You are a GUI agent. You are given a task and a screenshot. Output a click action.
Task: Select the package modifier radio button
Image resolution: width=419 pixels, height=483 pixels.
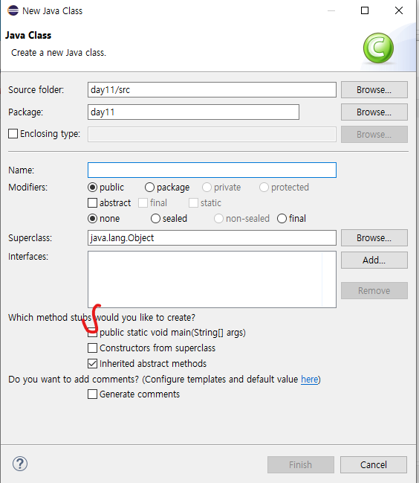(149, 188)
